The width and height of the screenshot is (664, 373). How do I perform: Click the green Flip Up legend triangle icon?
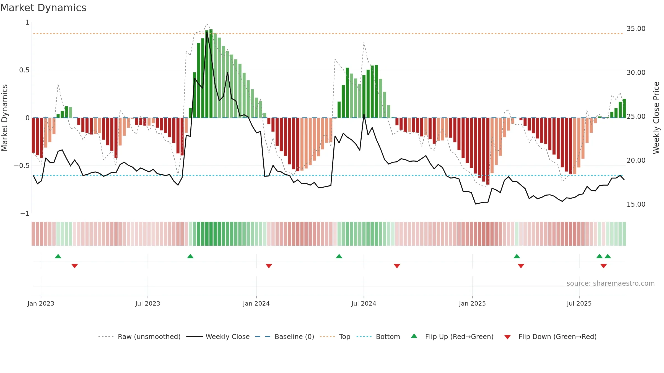coord(414,336)
